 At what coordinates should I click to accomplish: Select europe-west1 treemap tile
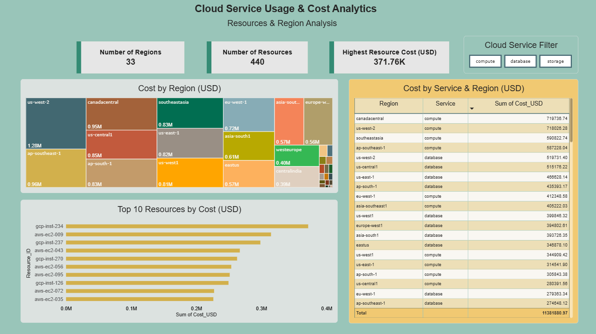coord(318,121)
